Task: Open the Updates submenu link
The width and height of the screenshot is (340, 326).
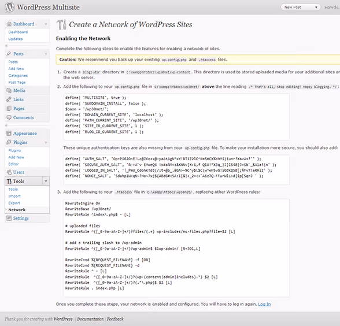Action: [16, 39]
